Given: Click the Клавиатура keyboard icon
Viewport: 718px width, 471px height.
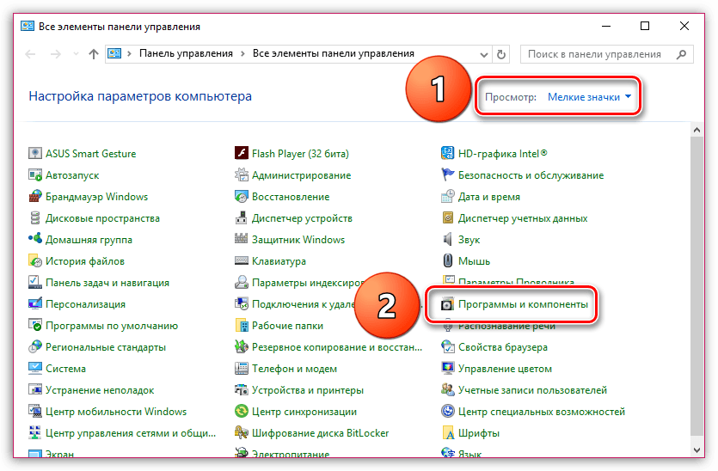Looking at the screenshot, I should 242,261.
